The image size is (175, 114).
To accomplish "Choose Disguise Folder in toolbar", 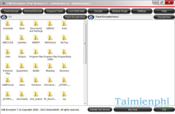I will 55,11.
